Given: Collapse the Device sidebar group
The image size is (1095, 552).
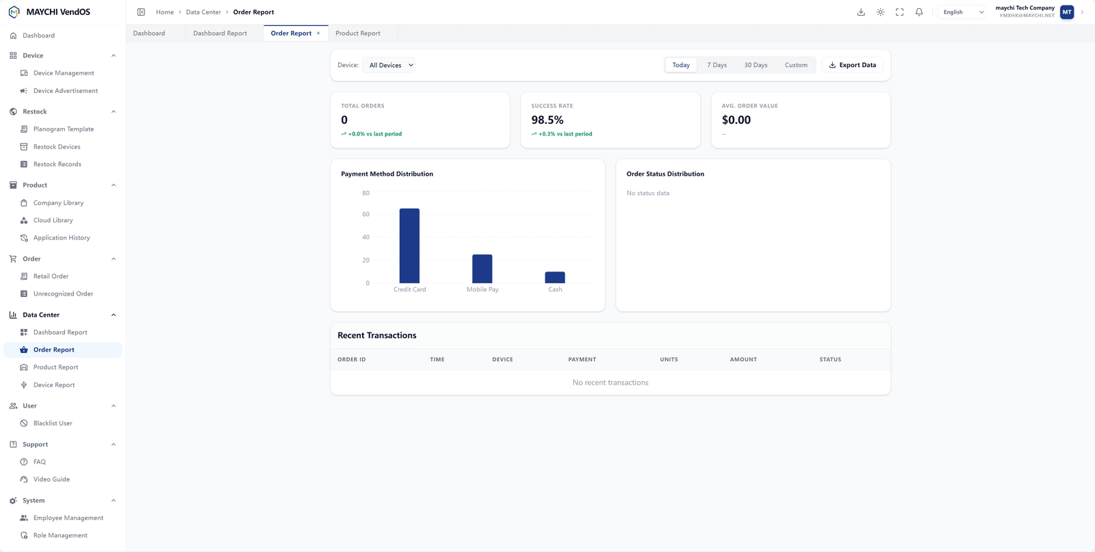Looking at the screenshot, I should pos(114,55).
